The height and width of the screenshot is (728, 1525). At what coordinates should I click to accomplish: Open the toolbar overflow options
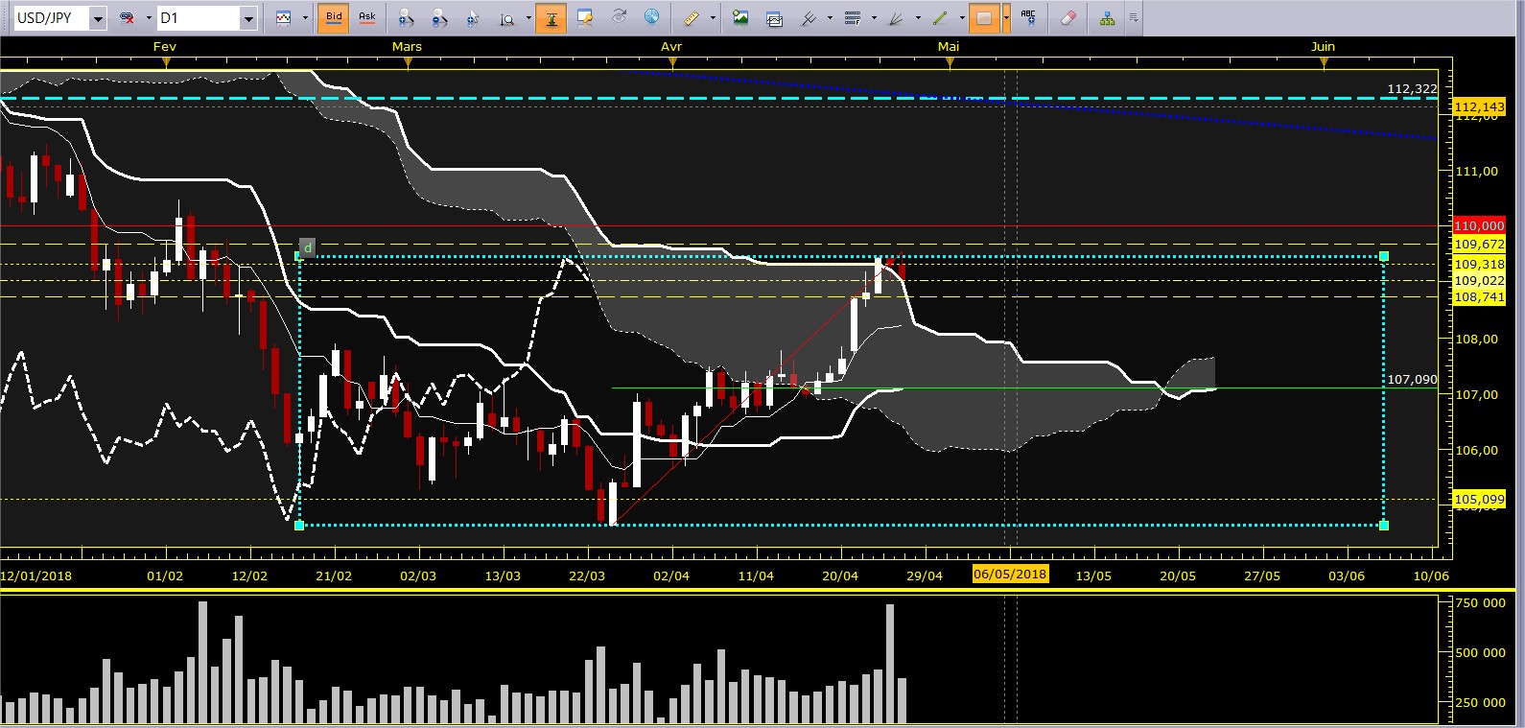[x=1134, y=18]
